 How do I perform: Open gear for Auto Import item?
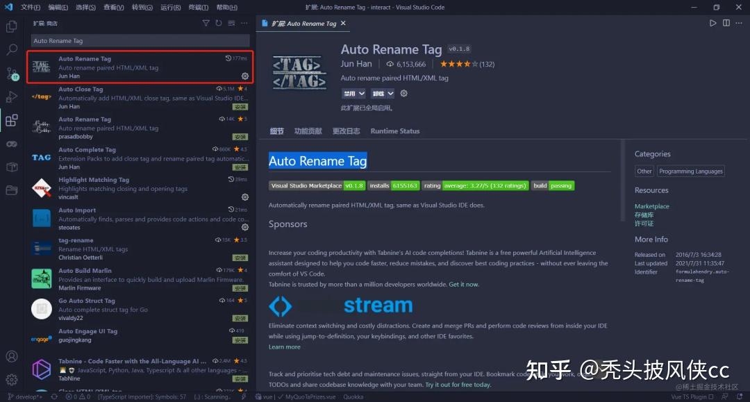point(245,227)
